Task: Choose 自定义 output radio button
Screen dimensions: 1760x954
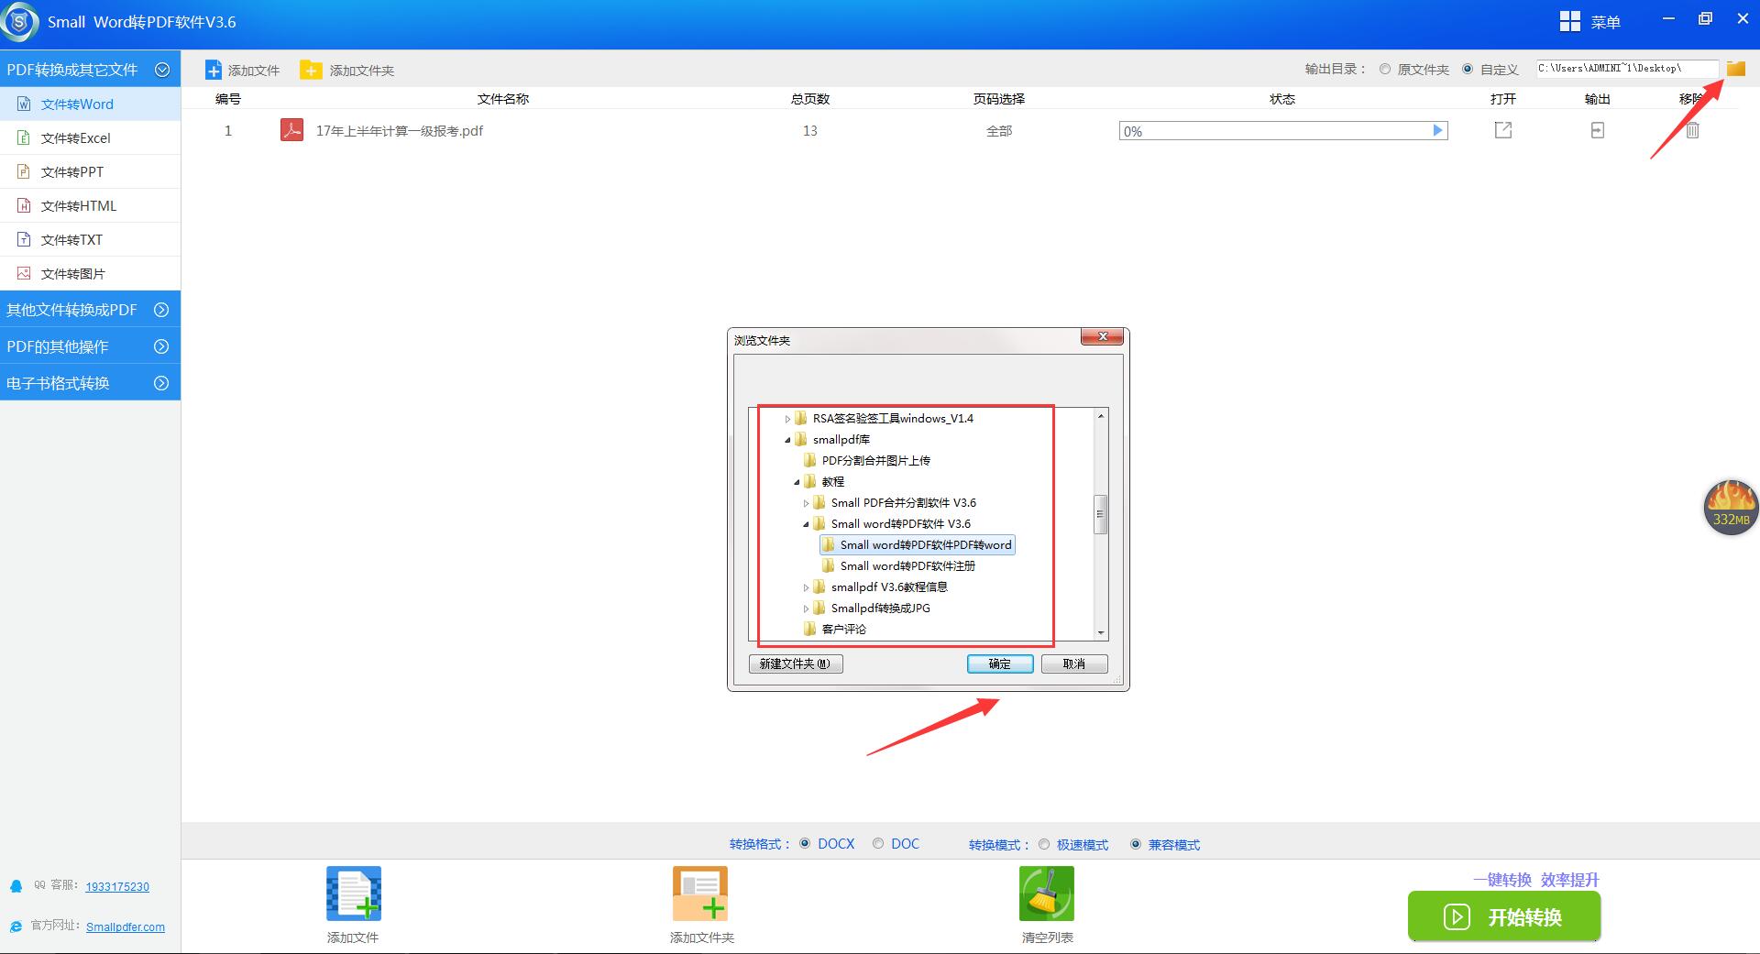Action: (1468, 69)
